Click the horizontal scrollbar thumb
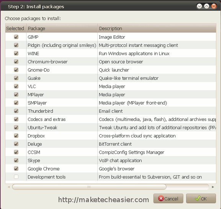The height and width of the screenshot is (209, 221). (x=89, y=187)
